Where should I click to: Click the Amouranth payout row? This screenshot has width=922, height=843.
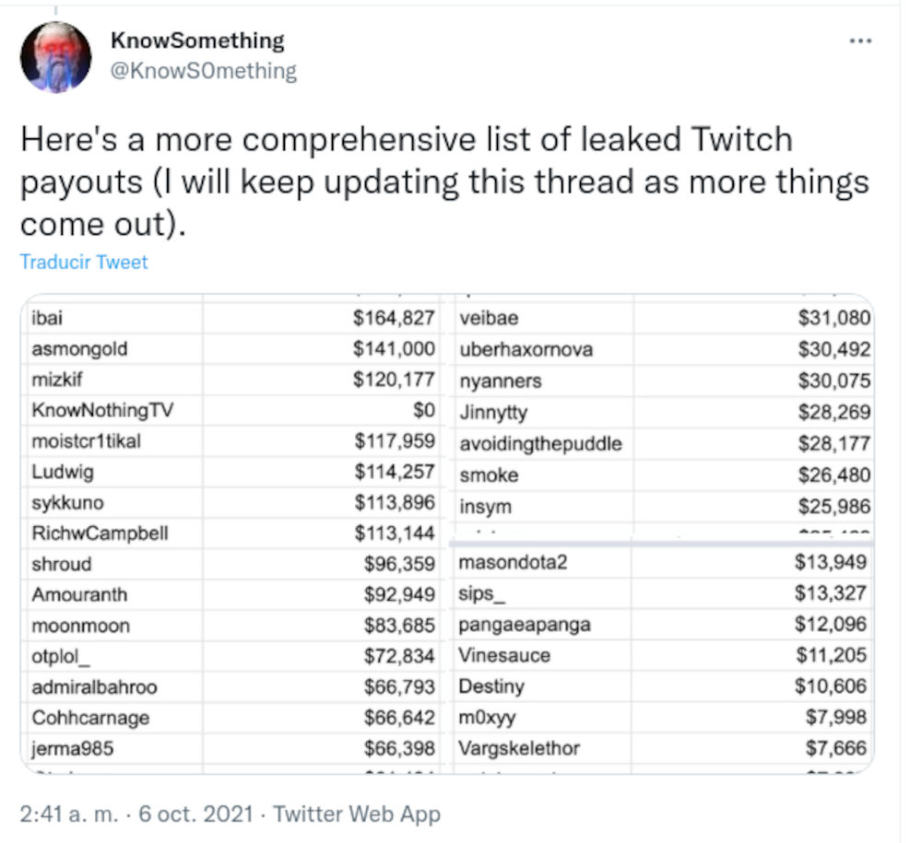point(230,594)
